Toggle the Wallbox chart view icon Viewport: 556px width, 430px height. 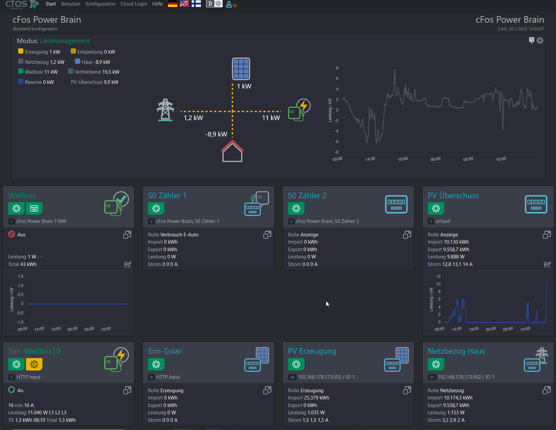click(128, 264)
